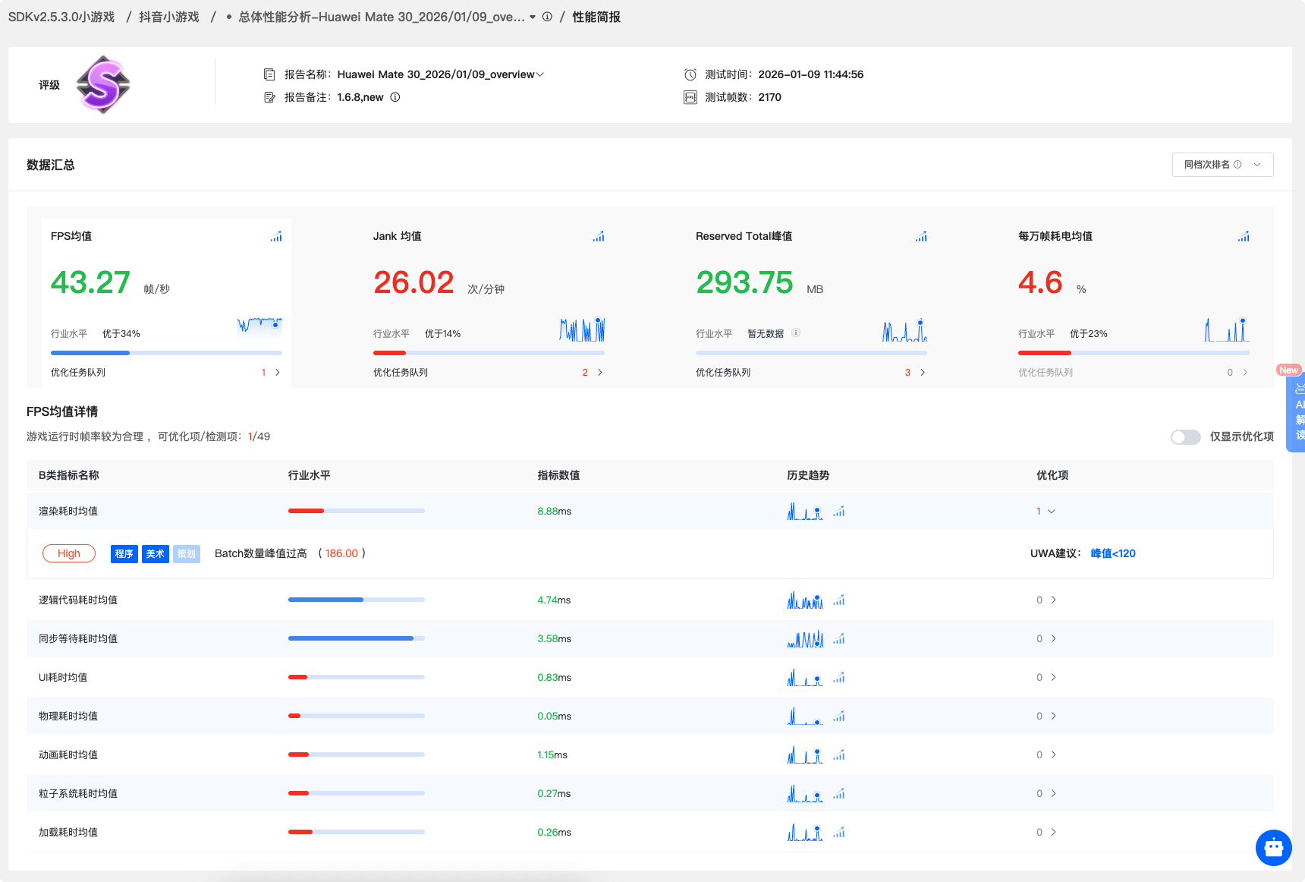
Task: Toggle the 仅显示优化项 switch
Action: tap(1185, 437)
